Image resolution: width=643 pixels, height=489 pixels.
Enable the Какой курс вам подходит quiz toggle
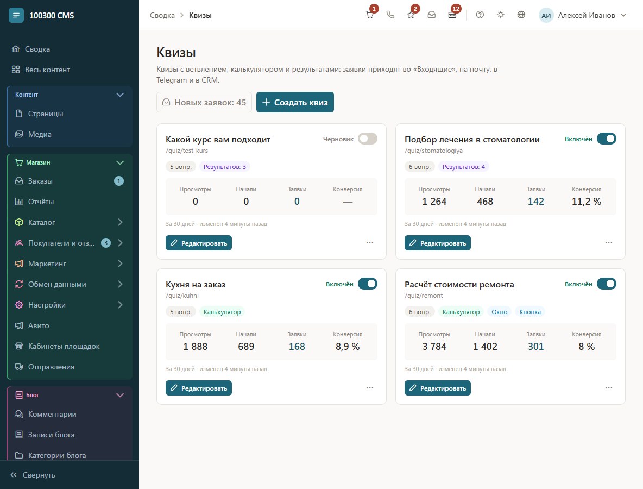(x=368, y=139)
